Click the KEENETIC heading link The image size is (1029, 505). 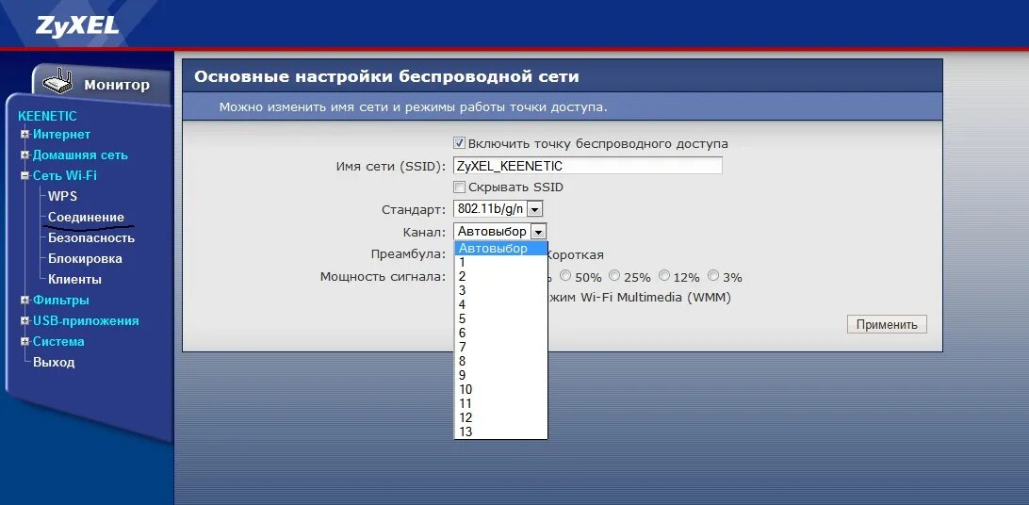(47, 116)
